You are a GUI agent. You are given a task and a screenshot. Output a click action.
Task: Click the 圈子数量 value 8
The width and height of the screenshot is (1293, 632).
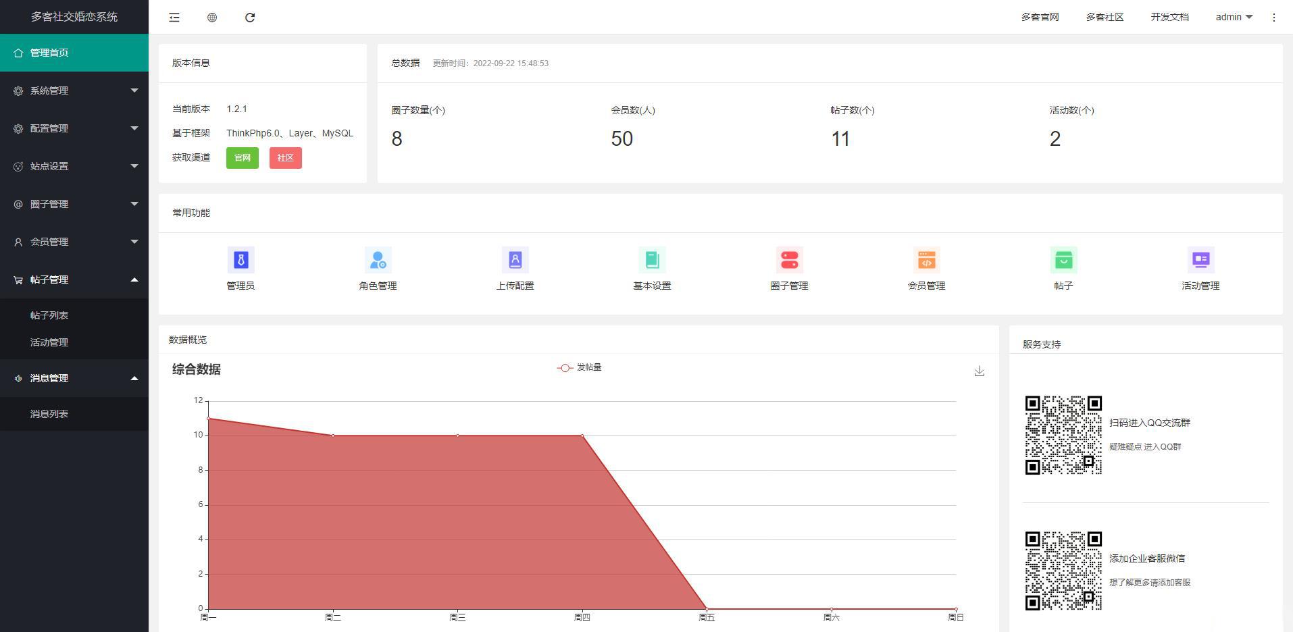click(x=397, y=139)
